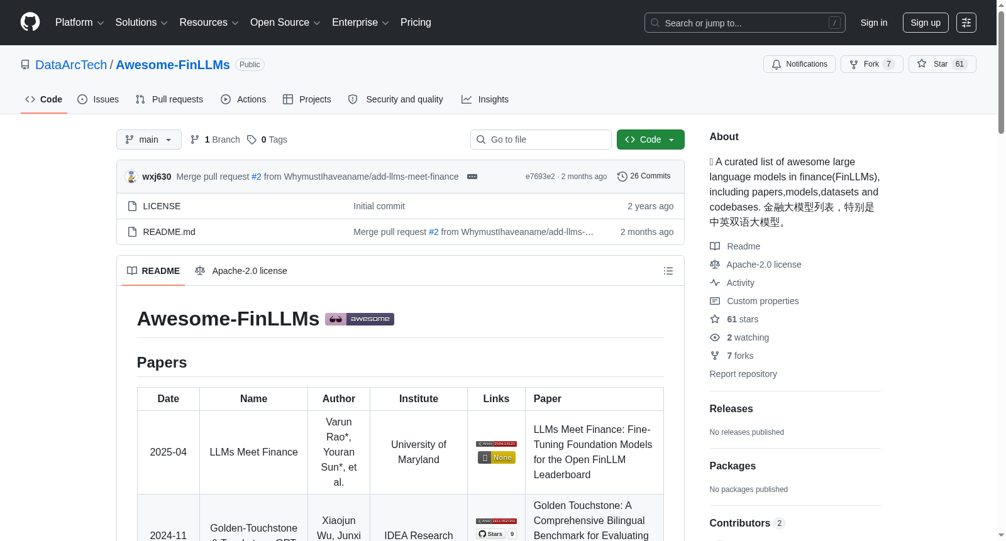Click the LICENSE file icon
Viewport: 1006px width, 541px height.
pos(132,206)
